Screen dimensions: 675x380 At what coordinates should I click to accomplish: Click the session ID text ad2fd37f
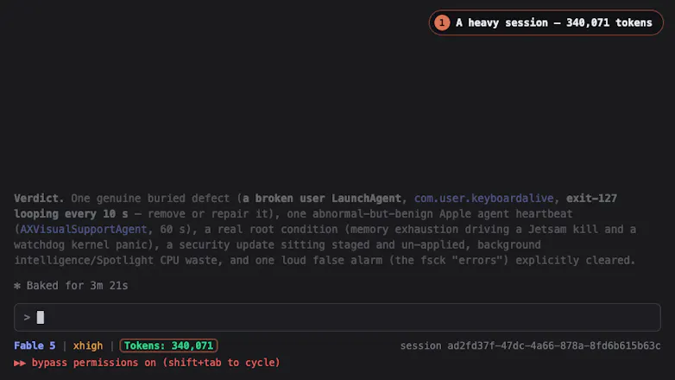[530, 345]
